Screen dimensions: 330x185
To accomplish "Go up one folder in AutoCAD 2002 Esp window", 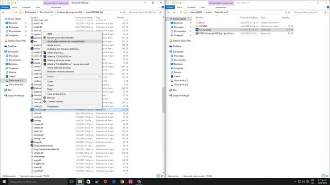I will tap(16, 12).
